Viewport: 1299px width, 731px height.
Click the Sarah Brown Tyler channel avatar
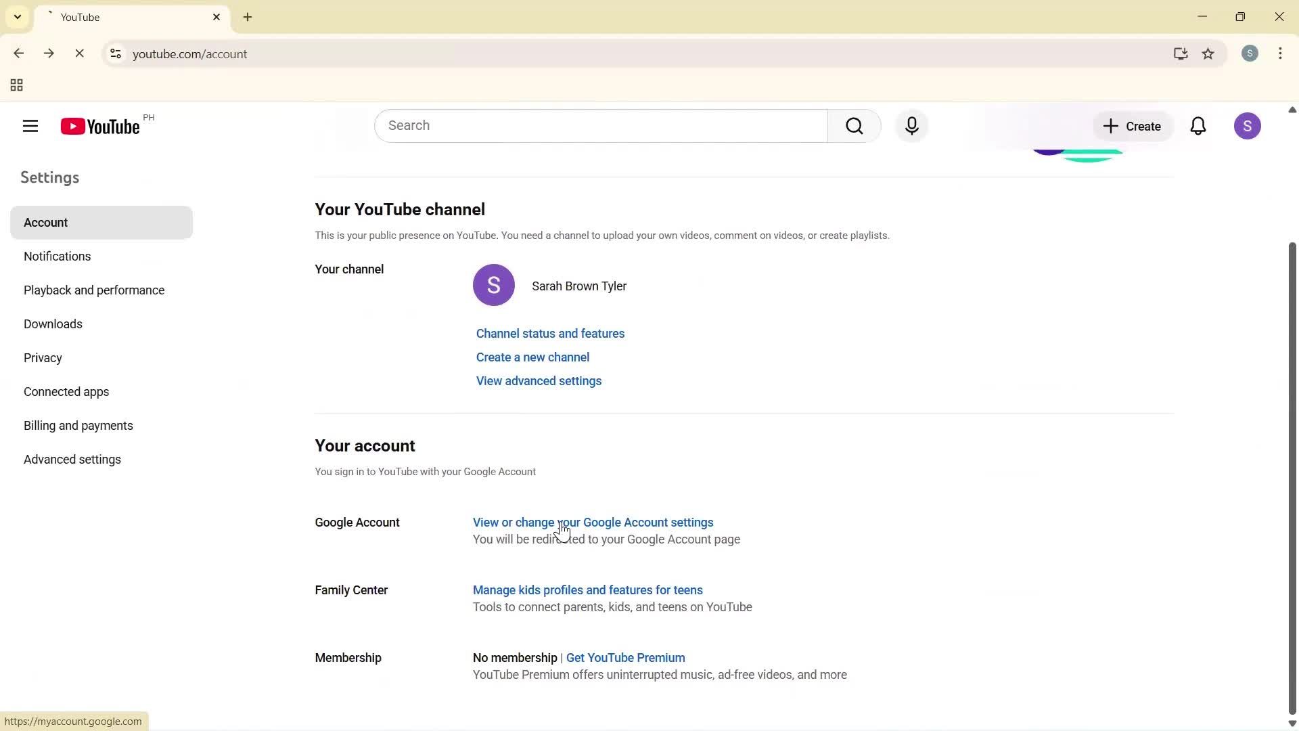click(x=494, y=285)
